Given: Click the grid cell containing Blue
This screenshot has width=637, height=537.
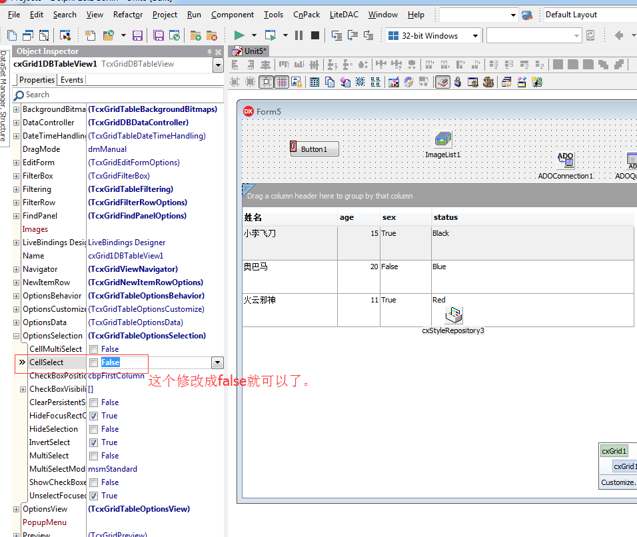Looking at the screenshot, I should click(532, 276).
